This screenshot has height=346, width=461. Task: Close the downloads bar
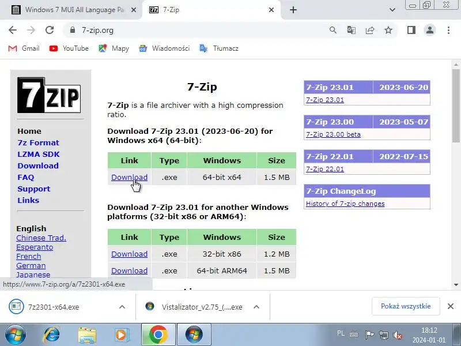click(x=451, y=306)
